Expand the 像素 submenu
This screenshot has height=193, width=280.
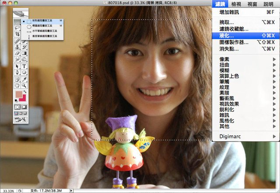[x=246, y=59]
